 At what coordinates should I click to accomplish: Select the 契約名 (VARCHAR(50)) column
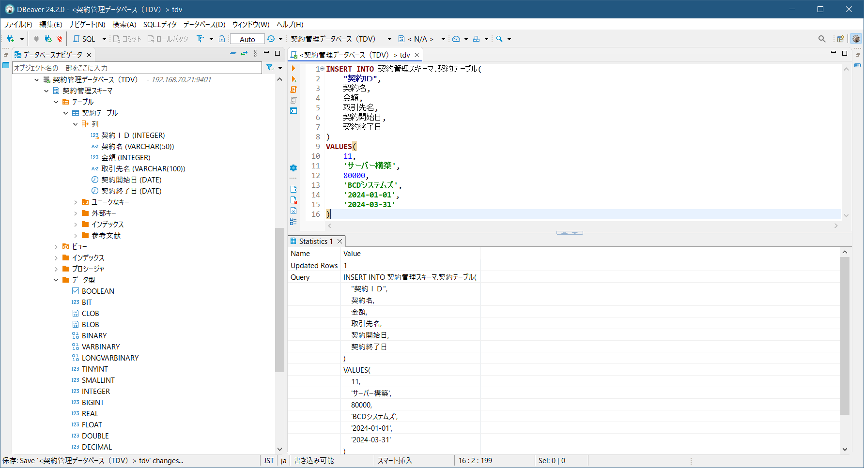pos(138,146)
